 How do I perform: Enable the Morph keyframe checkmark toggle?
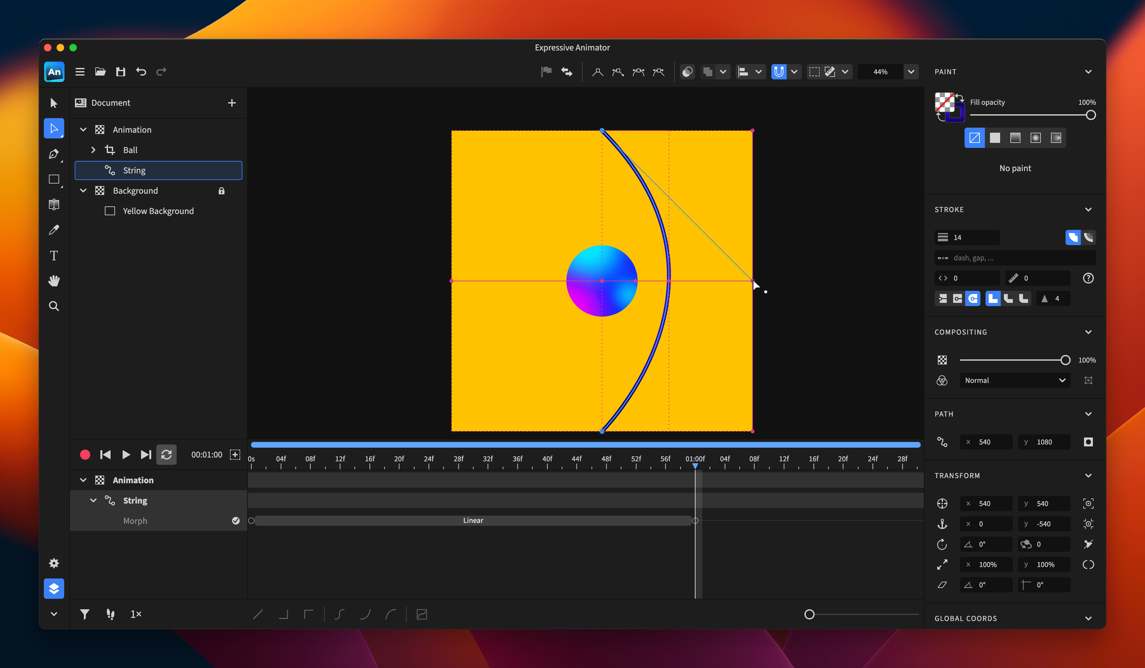[x=235, y=521]
